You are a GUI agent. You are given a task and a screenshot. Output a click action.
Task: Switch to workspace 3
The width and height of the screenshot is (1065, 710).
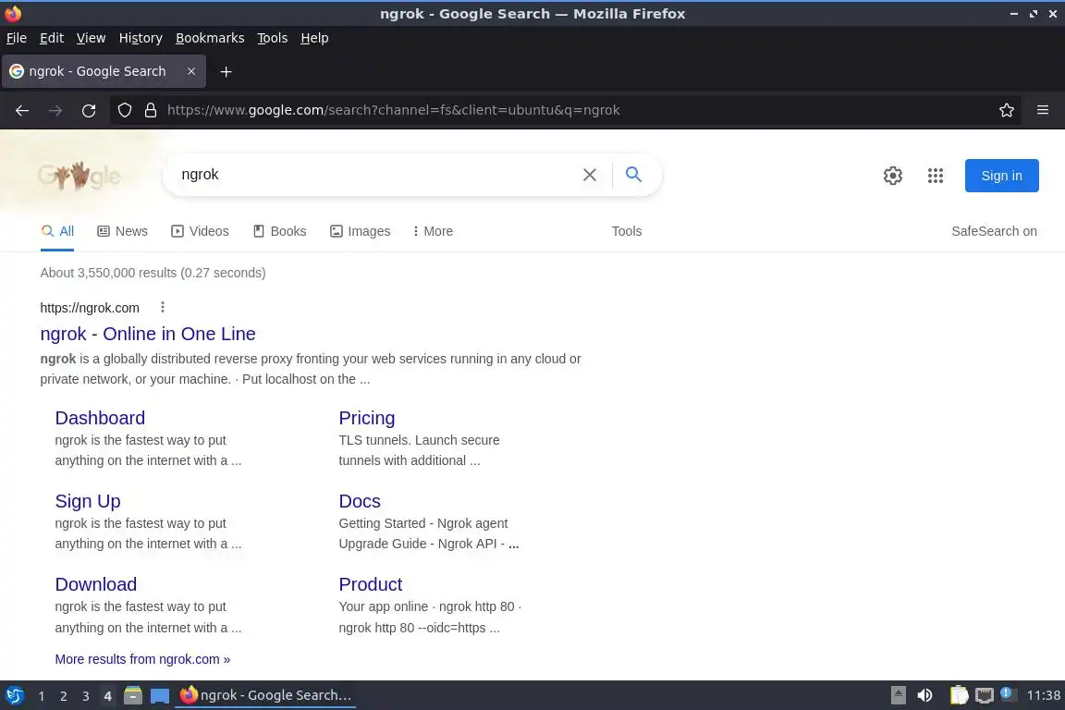tap(86, 696)
